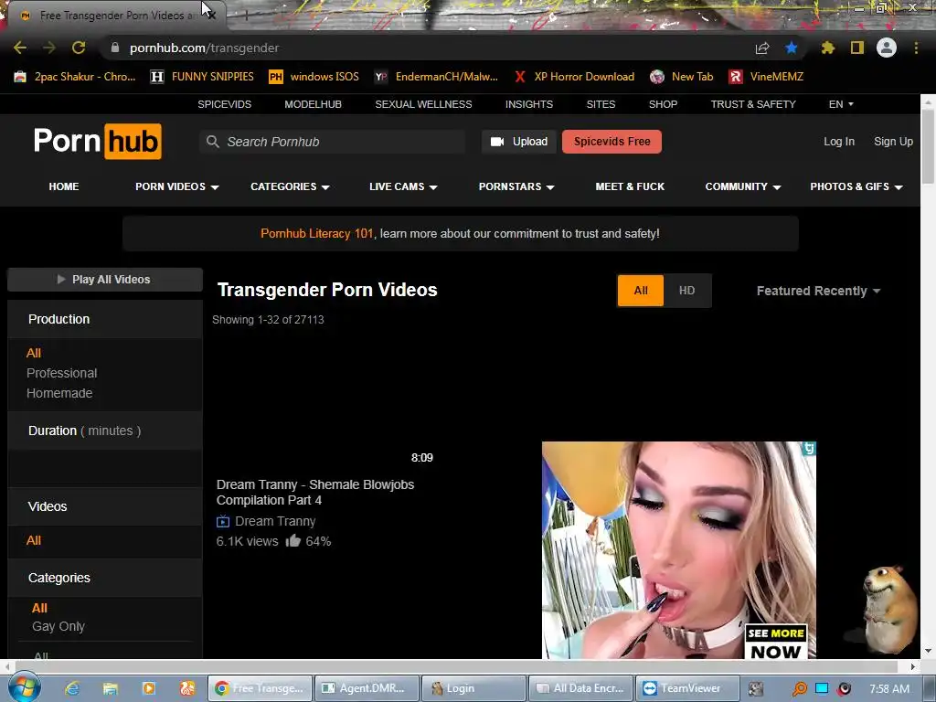Image resolution: width=936 pixels, height=702 pixels.
Task: Click into the Search Pornhub input field
Action: coord(344,142)
